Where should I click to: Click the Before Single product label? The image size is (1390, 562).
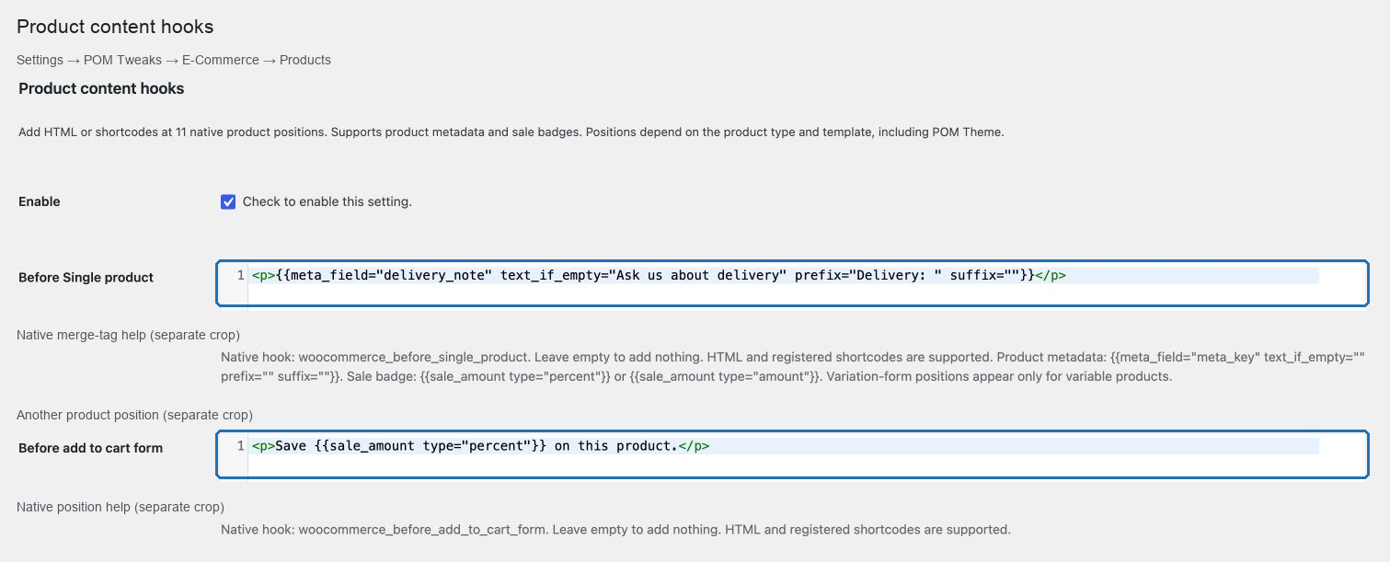[86, 277]
